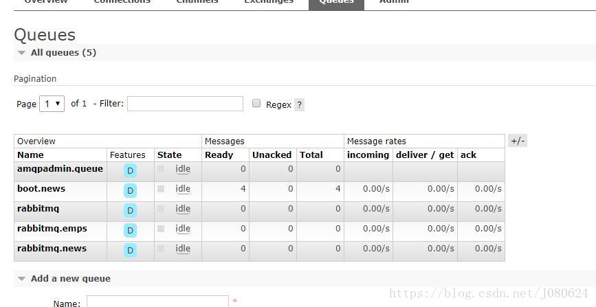
Task: Click the D feature badge for rabbitmq.emps
Action: point(130,230)
